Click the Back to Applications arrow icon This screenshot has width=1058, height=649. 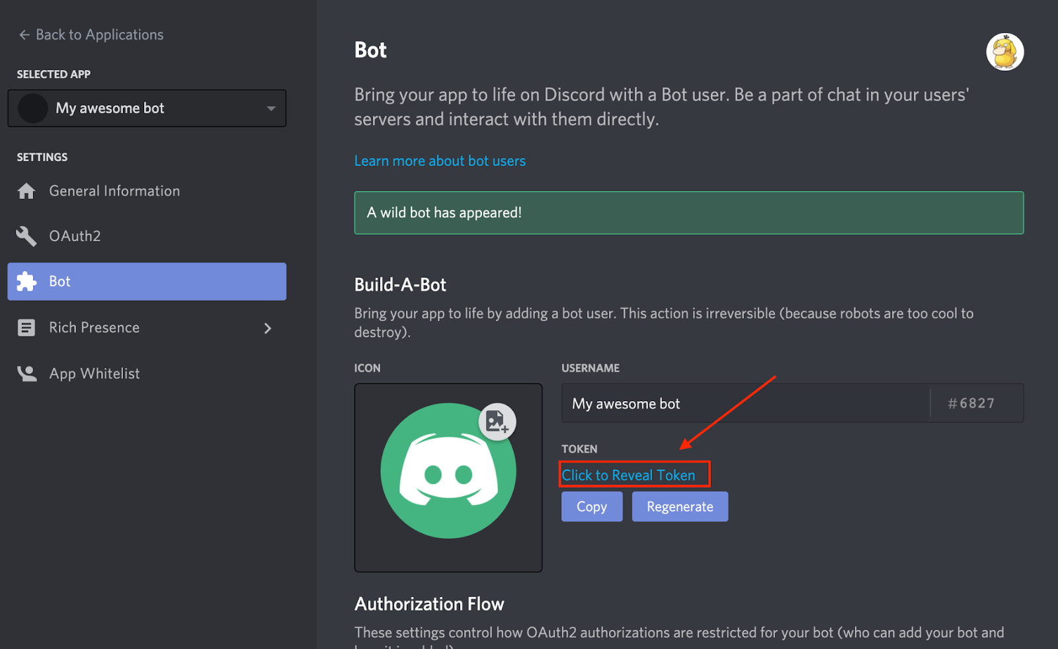tap(24, 35)
